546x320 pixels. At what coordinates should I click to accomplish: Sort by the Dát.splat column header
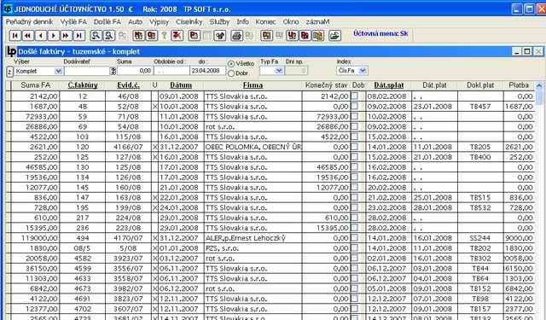tap(389, 85)
